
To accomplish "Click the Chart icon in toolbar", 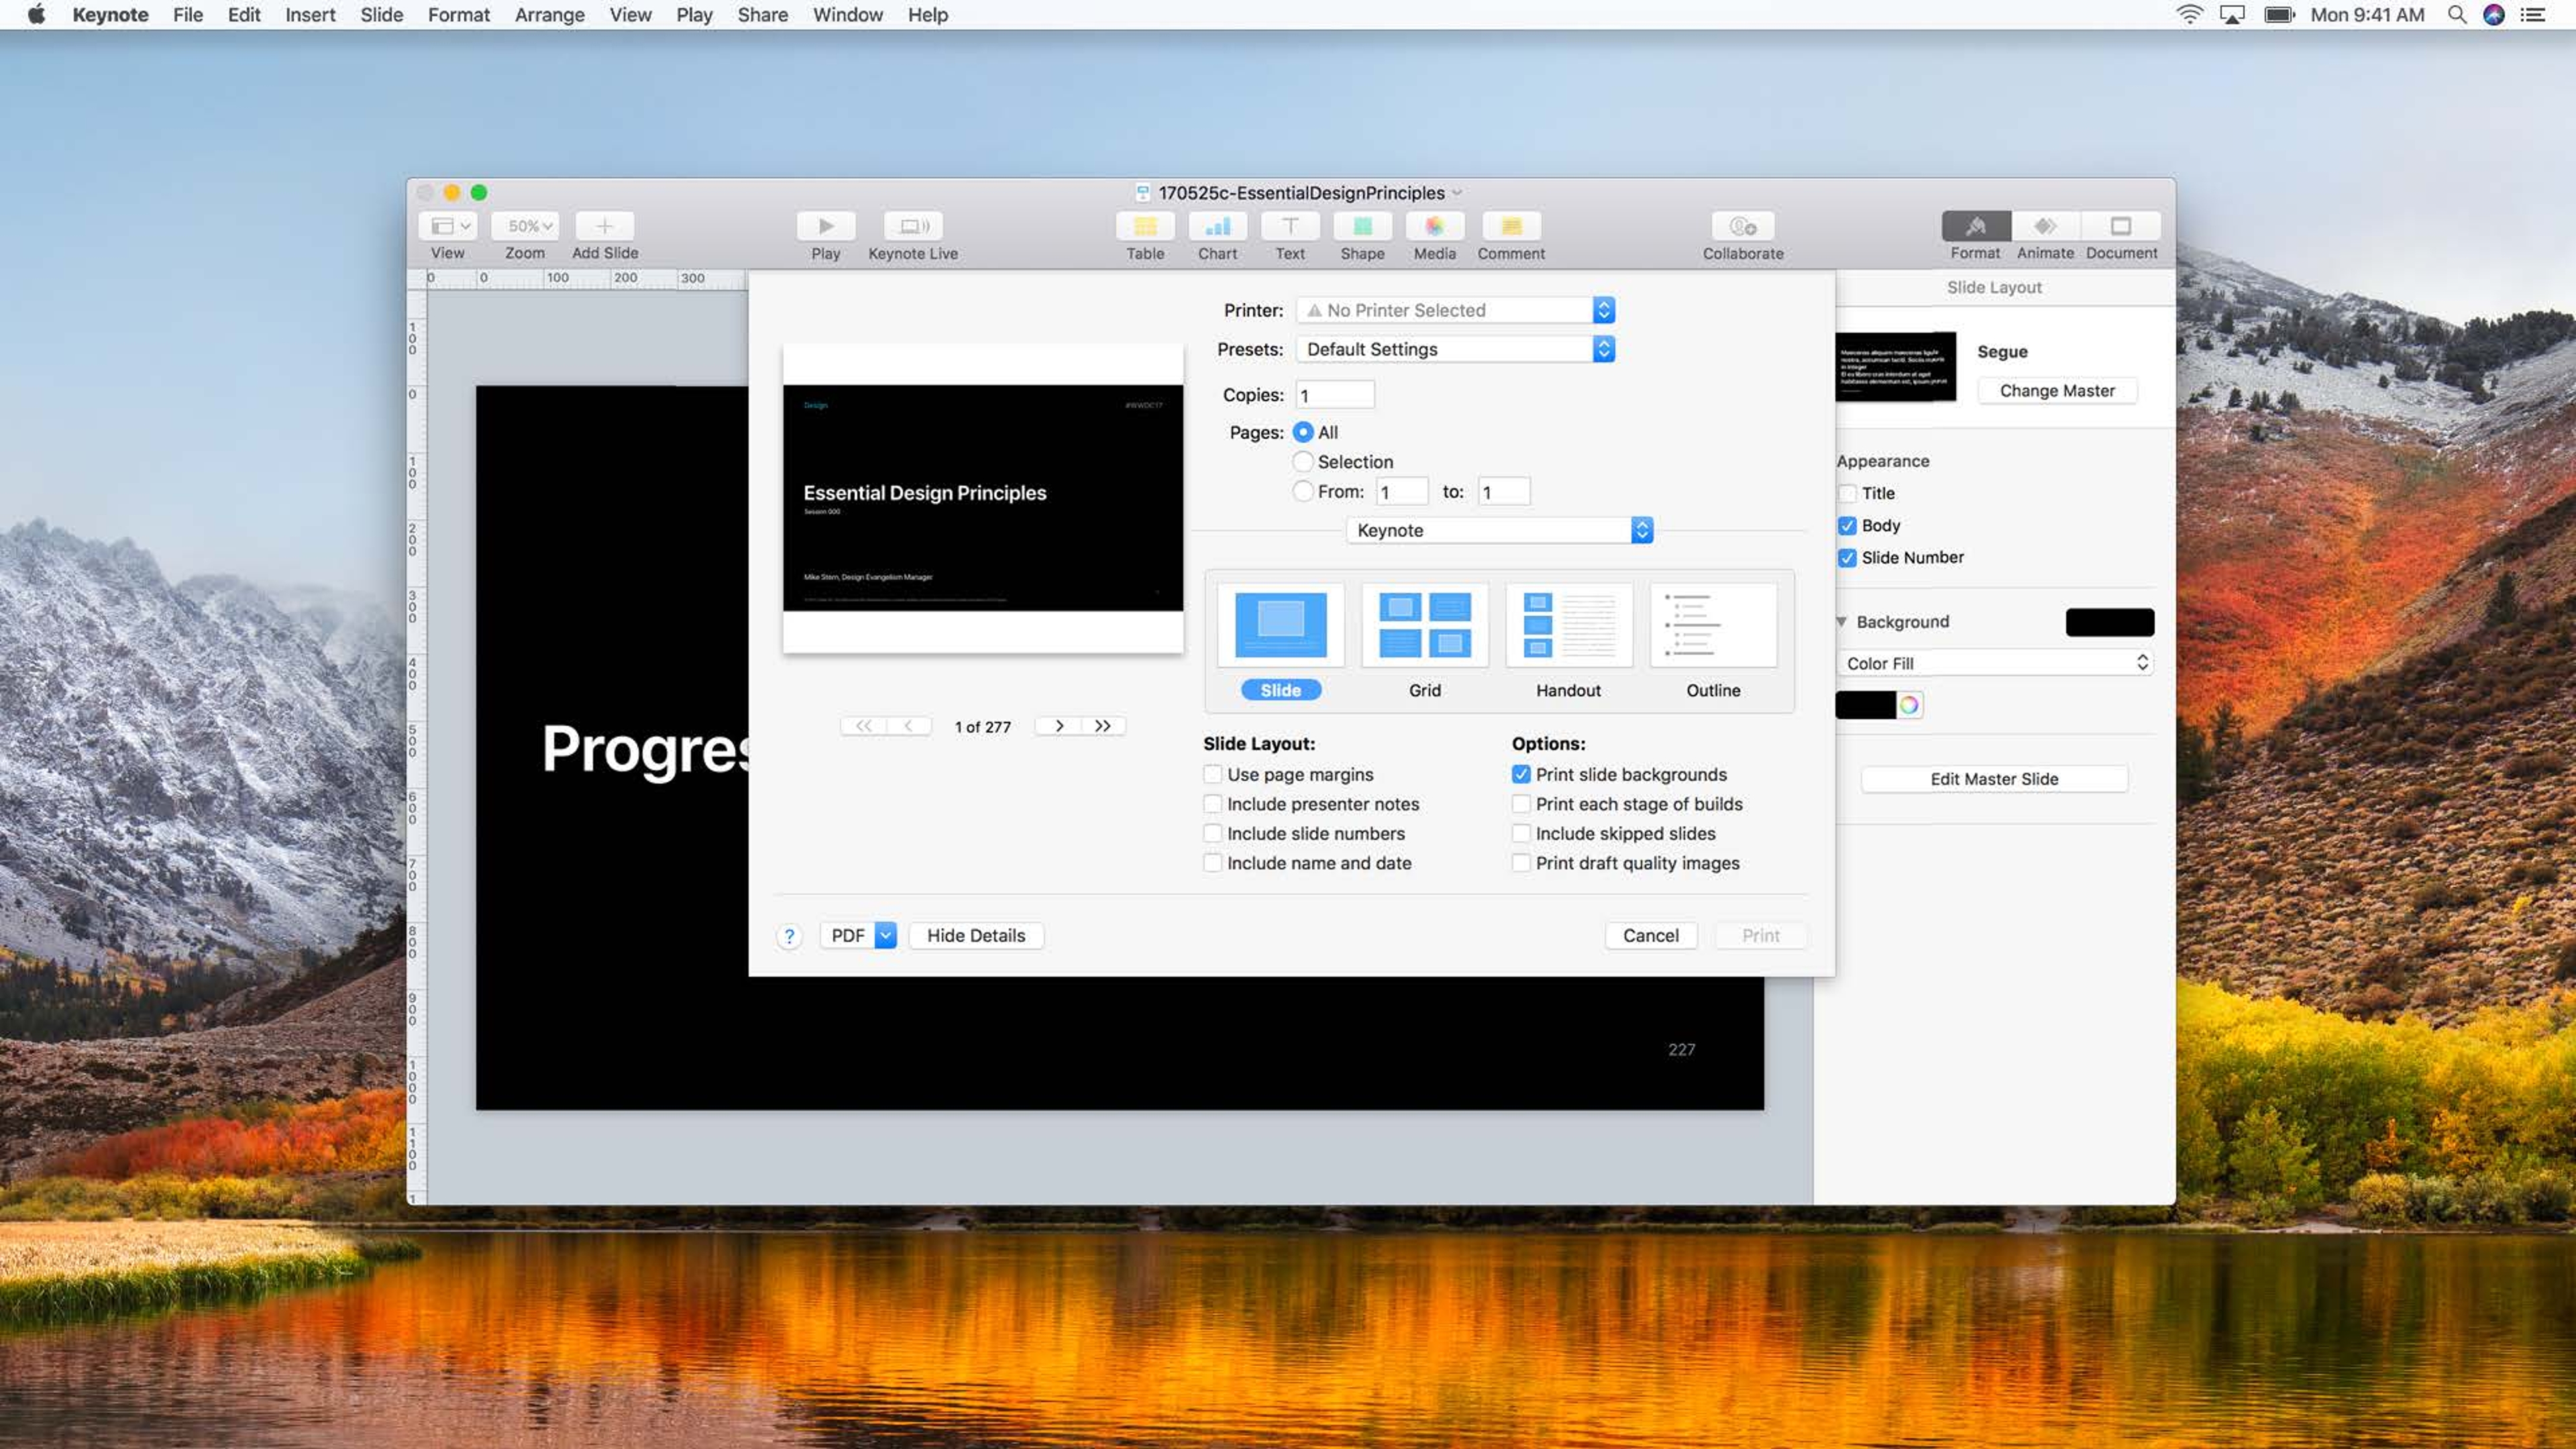I will click(x=1217, y=226).
